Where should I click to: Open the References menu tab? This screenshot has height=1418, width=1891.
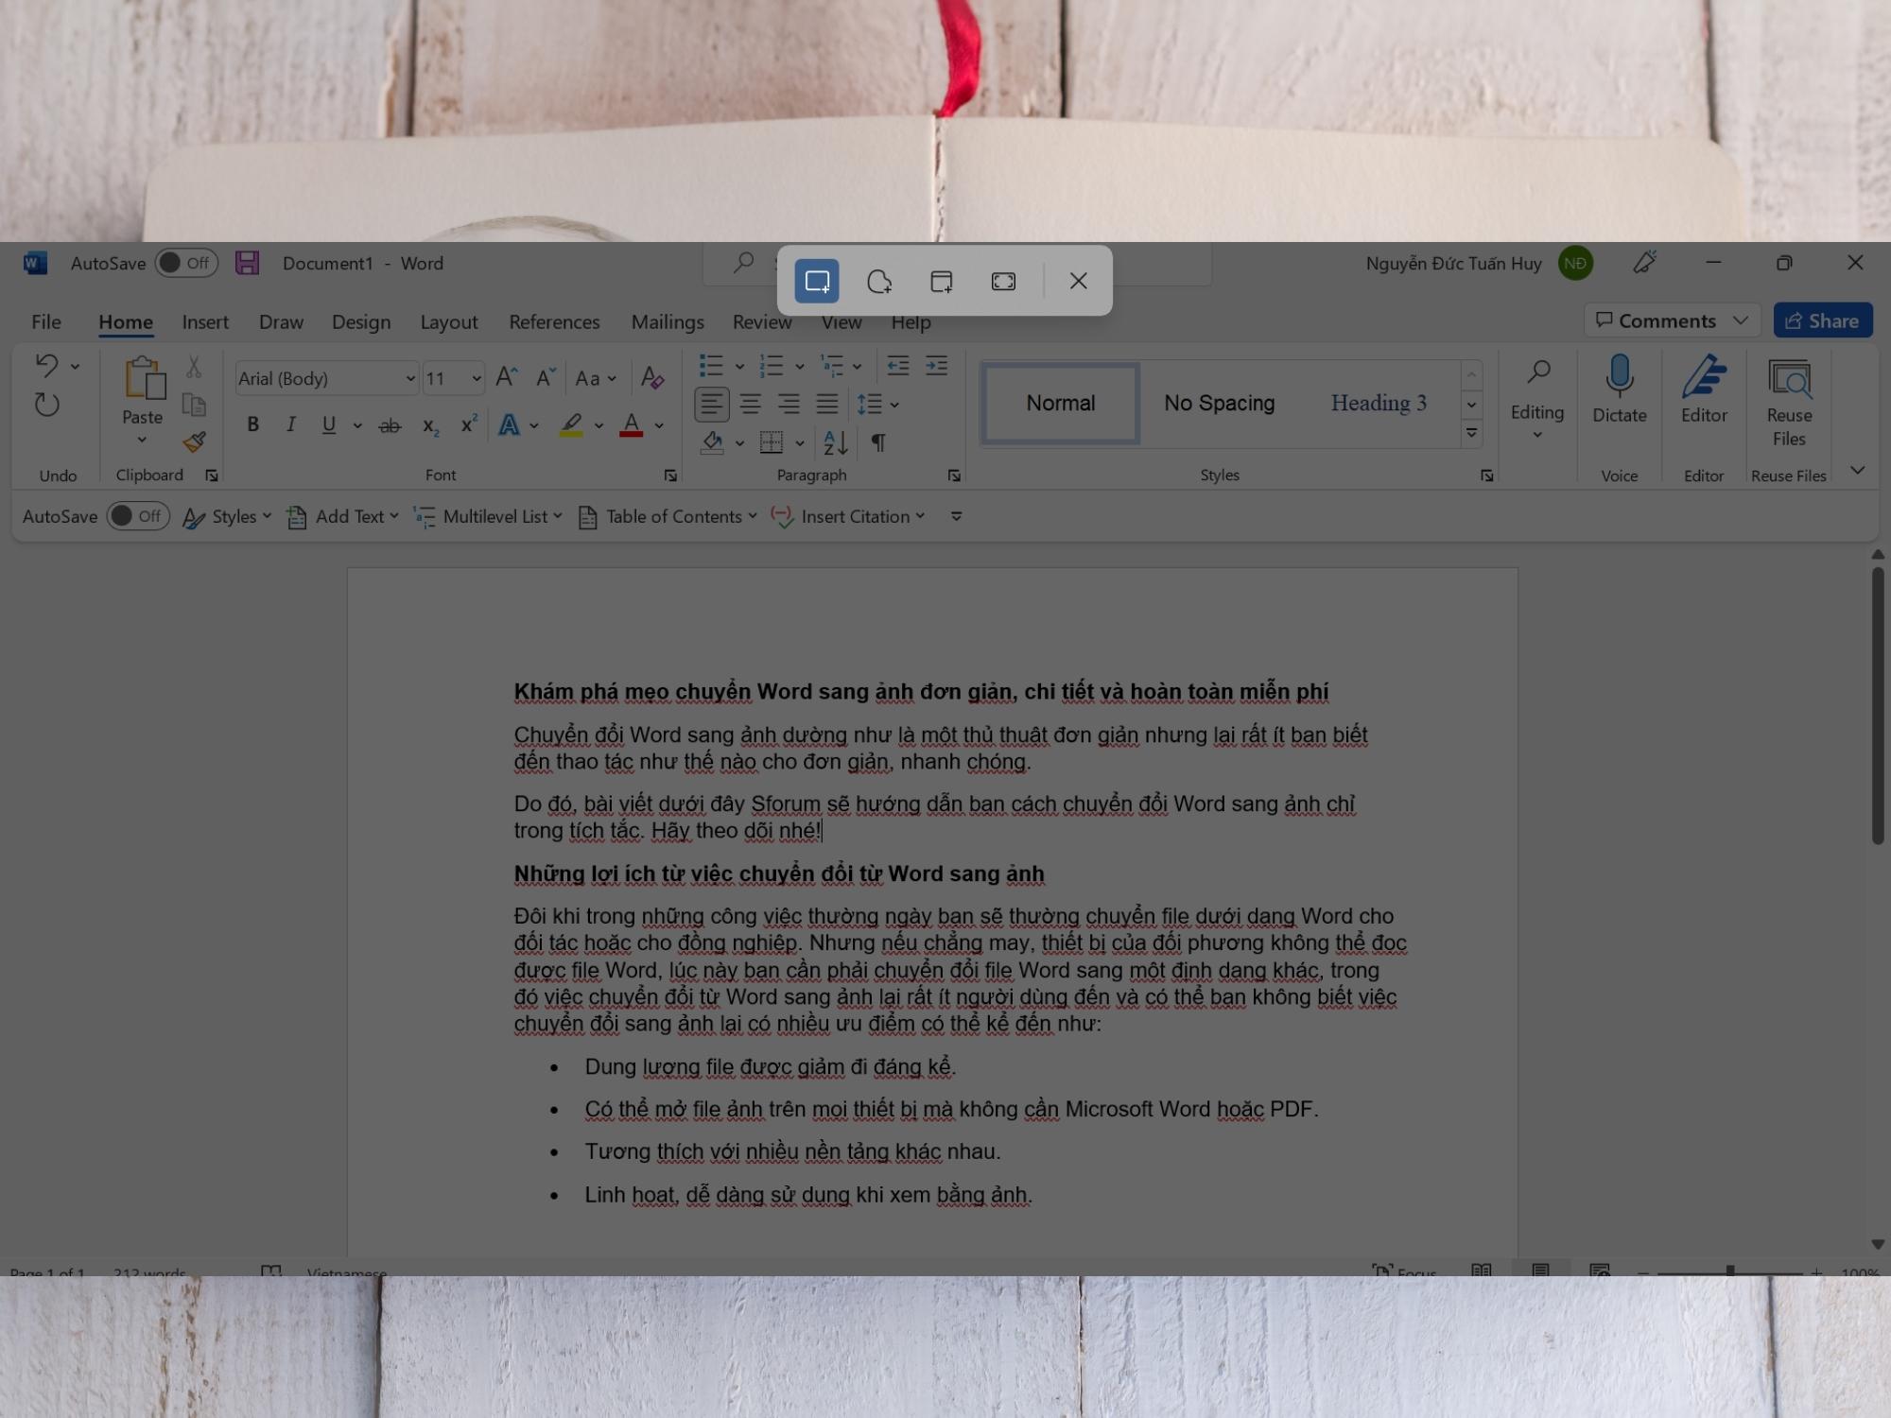[554, 320]
